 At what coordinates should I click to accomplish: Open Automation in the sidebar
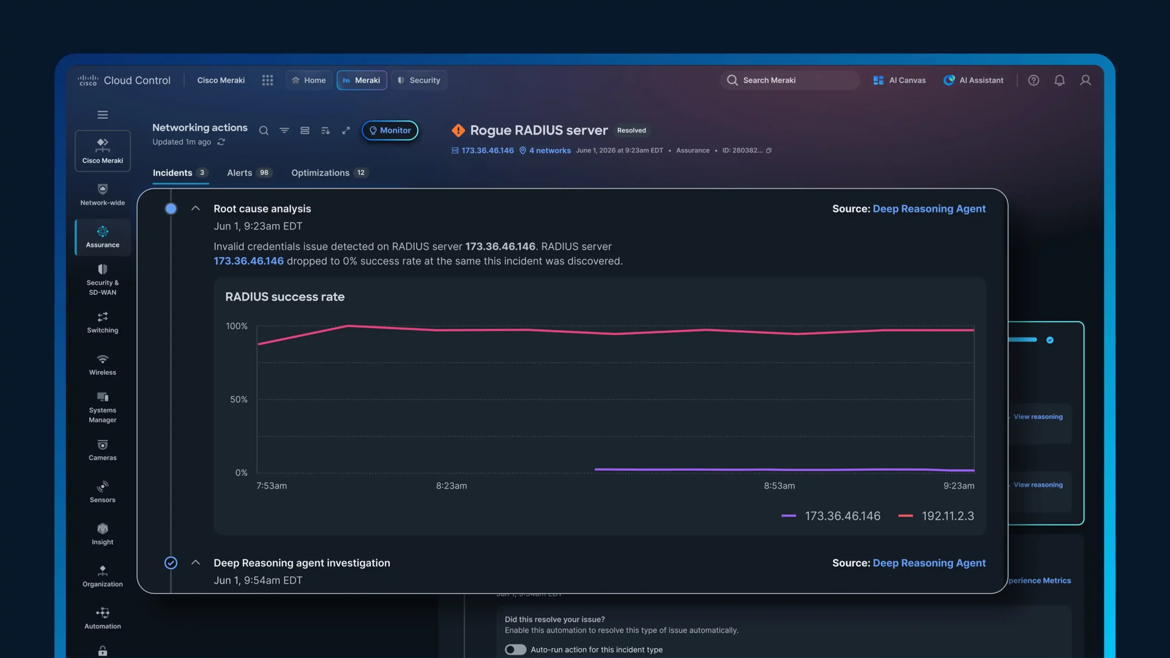[102, 619]
